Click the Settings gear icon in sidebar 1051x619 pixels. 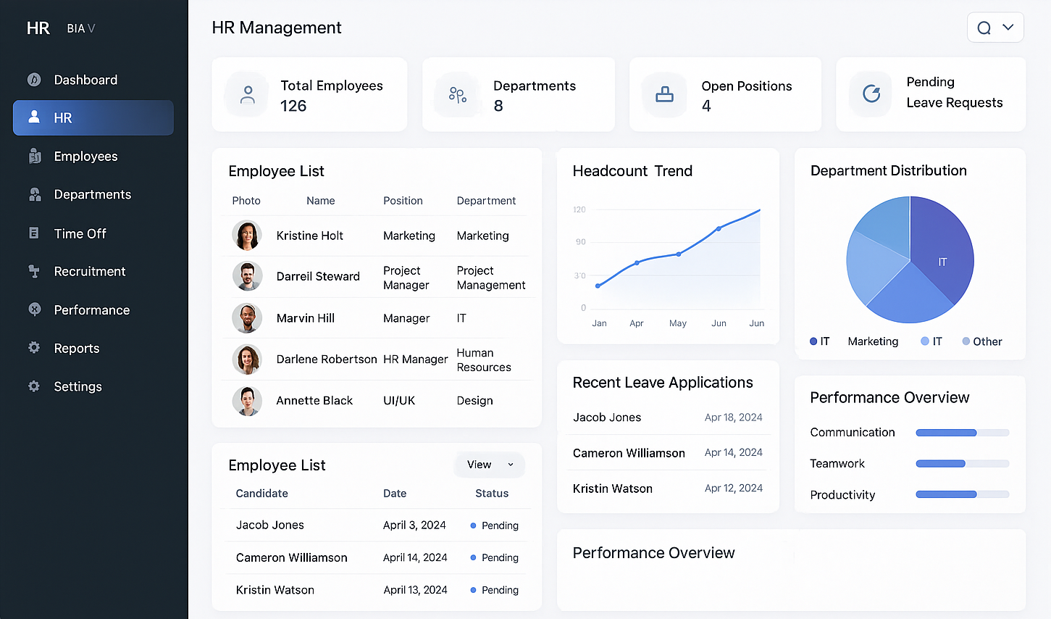[x=34, y=386]
